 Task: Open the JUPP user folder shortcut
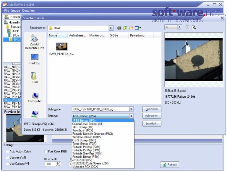[x=34, y=78]
